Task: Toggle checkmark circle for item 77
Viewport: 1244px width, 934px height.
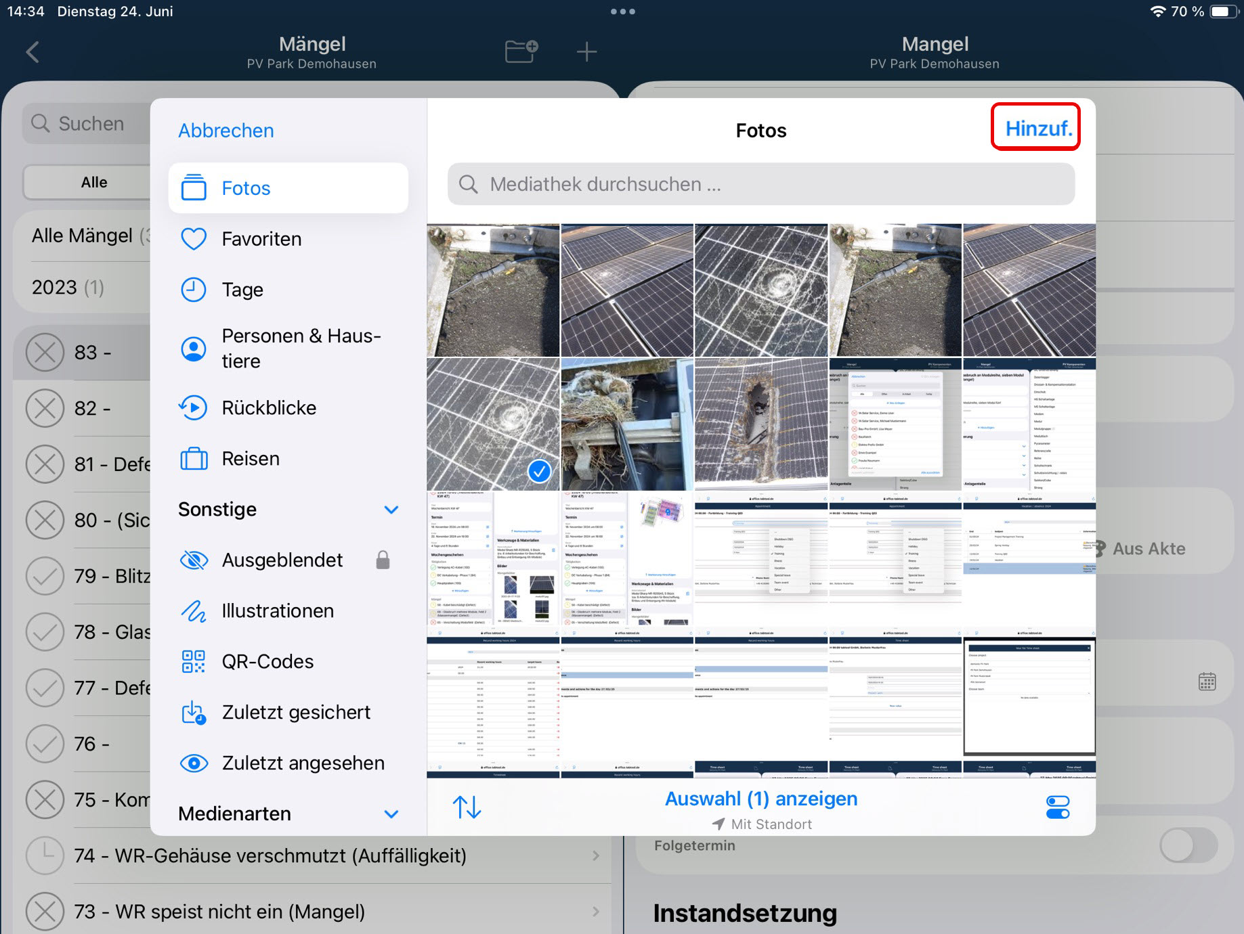Action: 45,688
